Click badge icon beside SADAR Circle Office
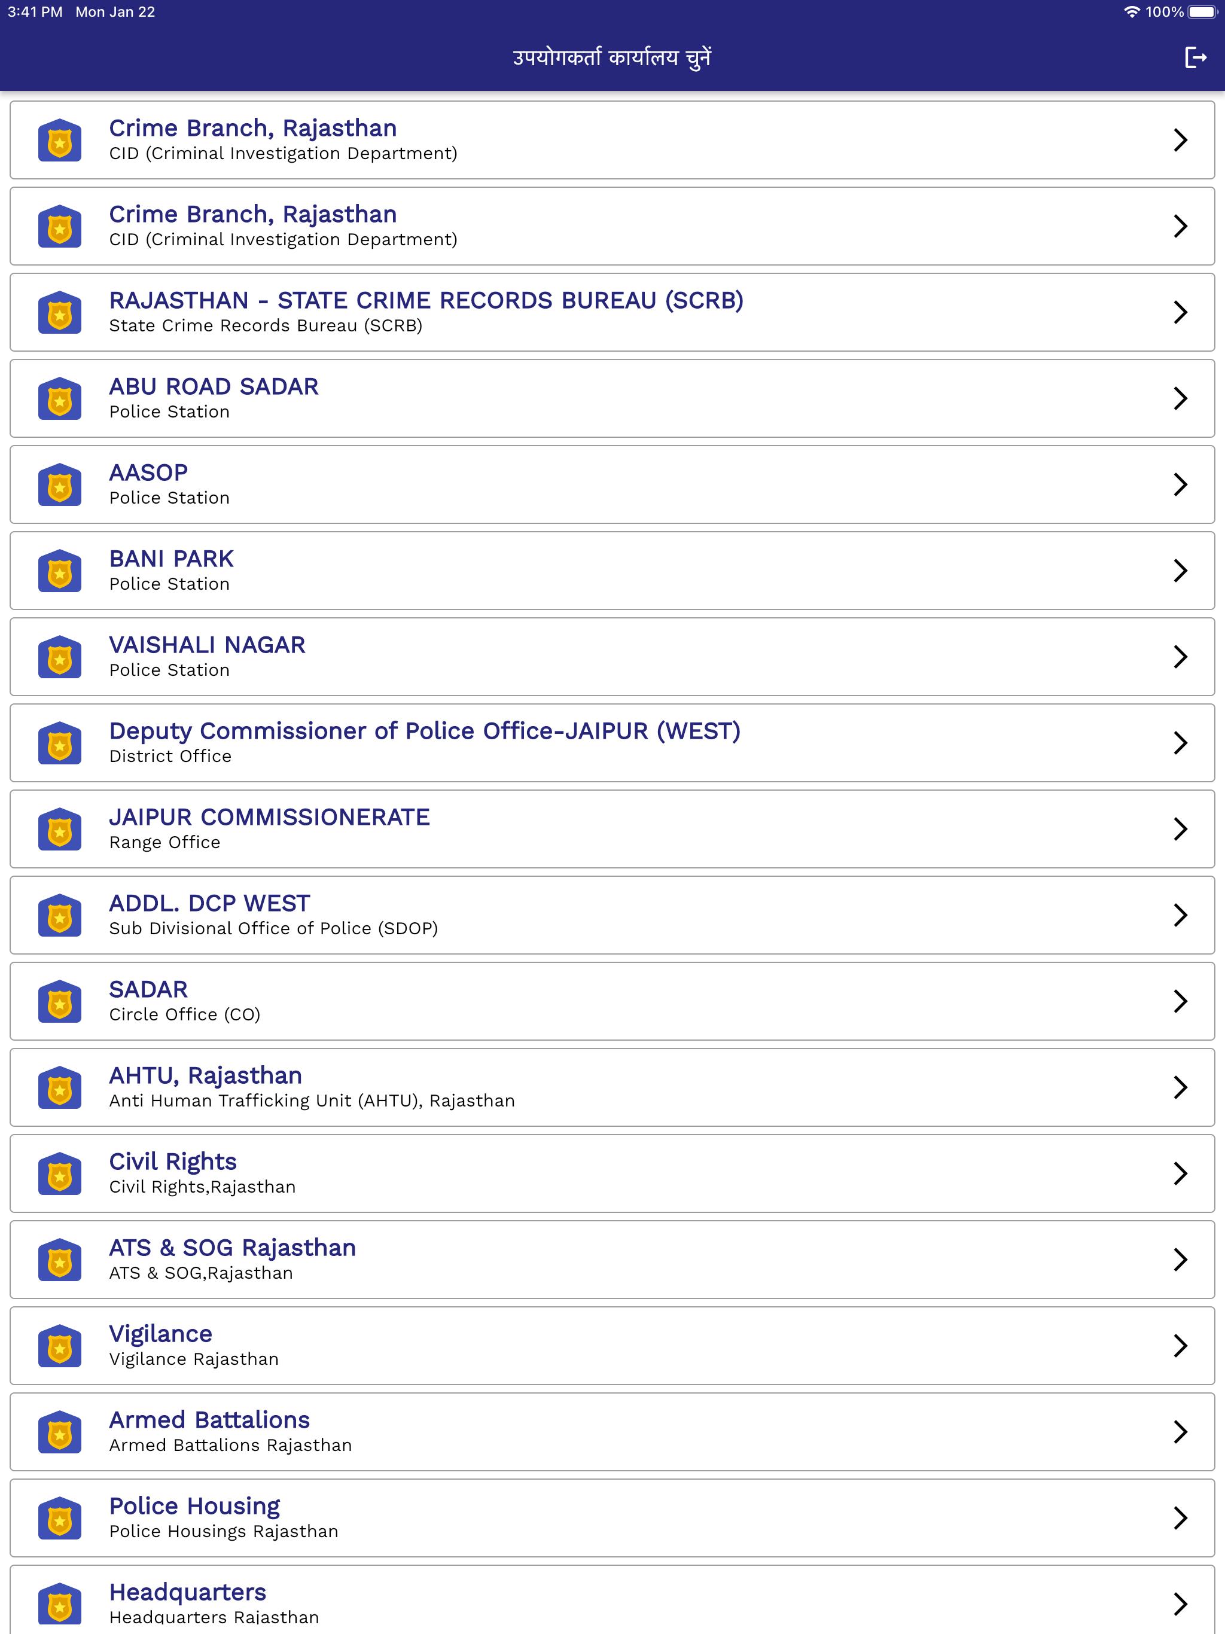1225x1634 pixels. pyautogui.click(x=60, y=1002)
